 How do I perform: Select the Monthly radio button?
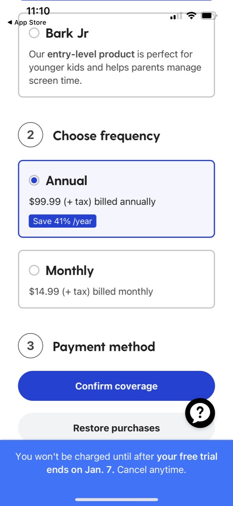point(34,270)
